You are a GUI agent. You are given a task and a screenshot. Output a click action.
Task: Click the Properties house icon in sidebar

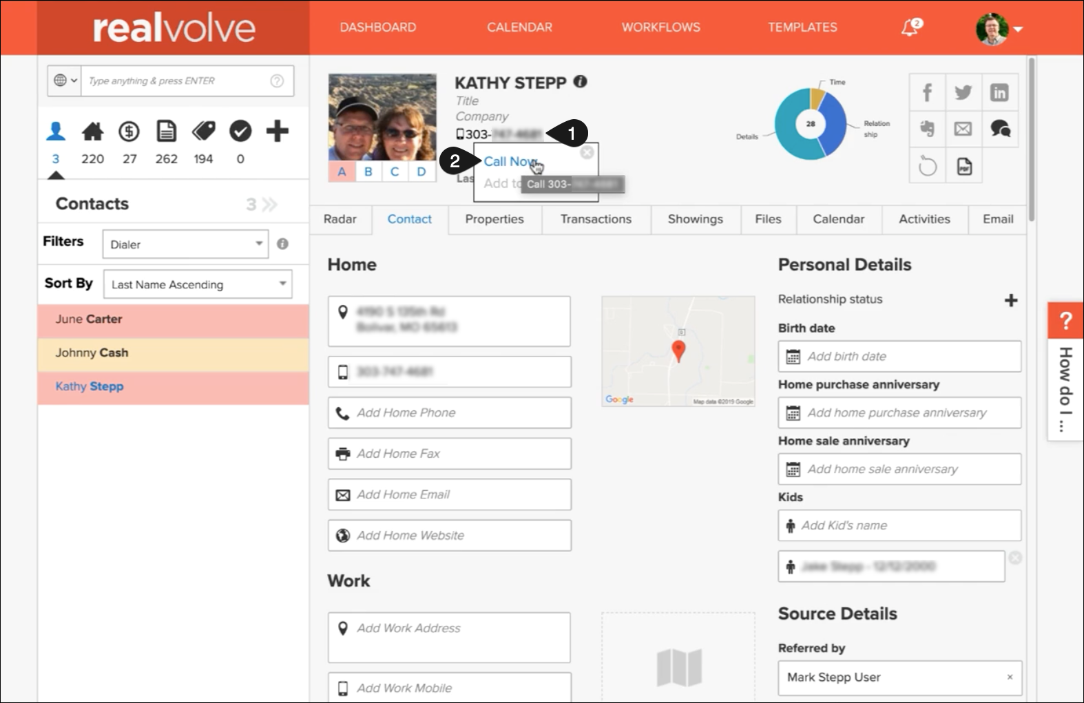click(x=92, y=131)
